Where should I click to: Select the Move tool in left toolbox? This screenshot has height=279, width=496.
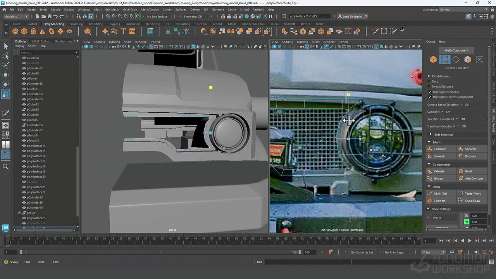(6, 75)
